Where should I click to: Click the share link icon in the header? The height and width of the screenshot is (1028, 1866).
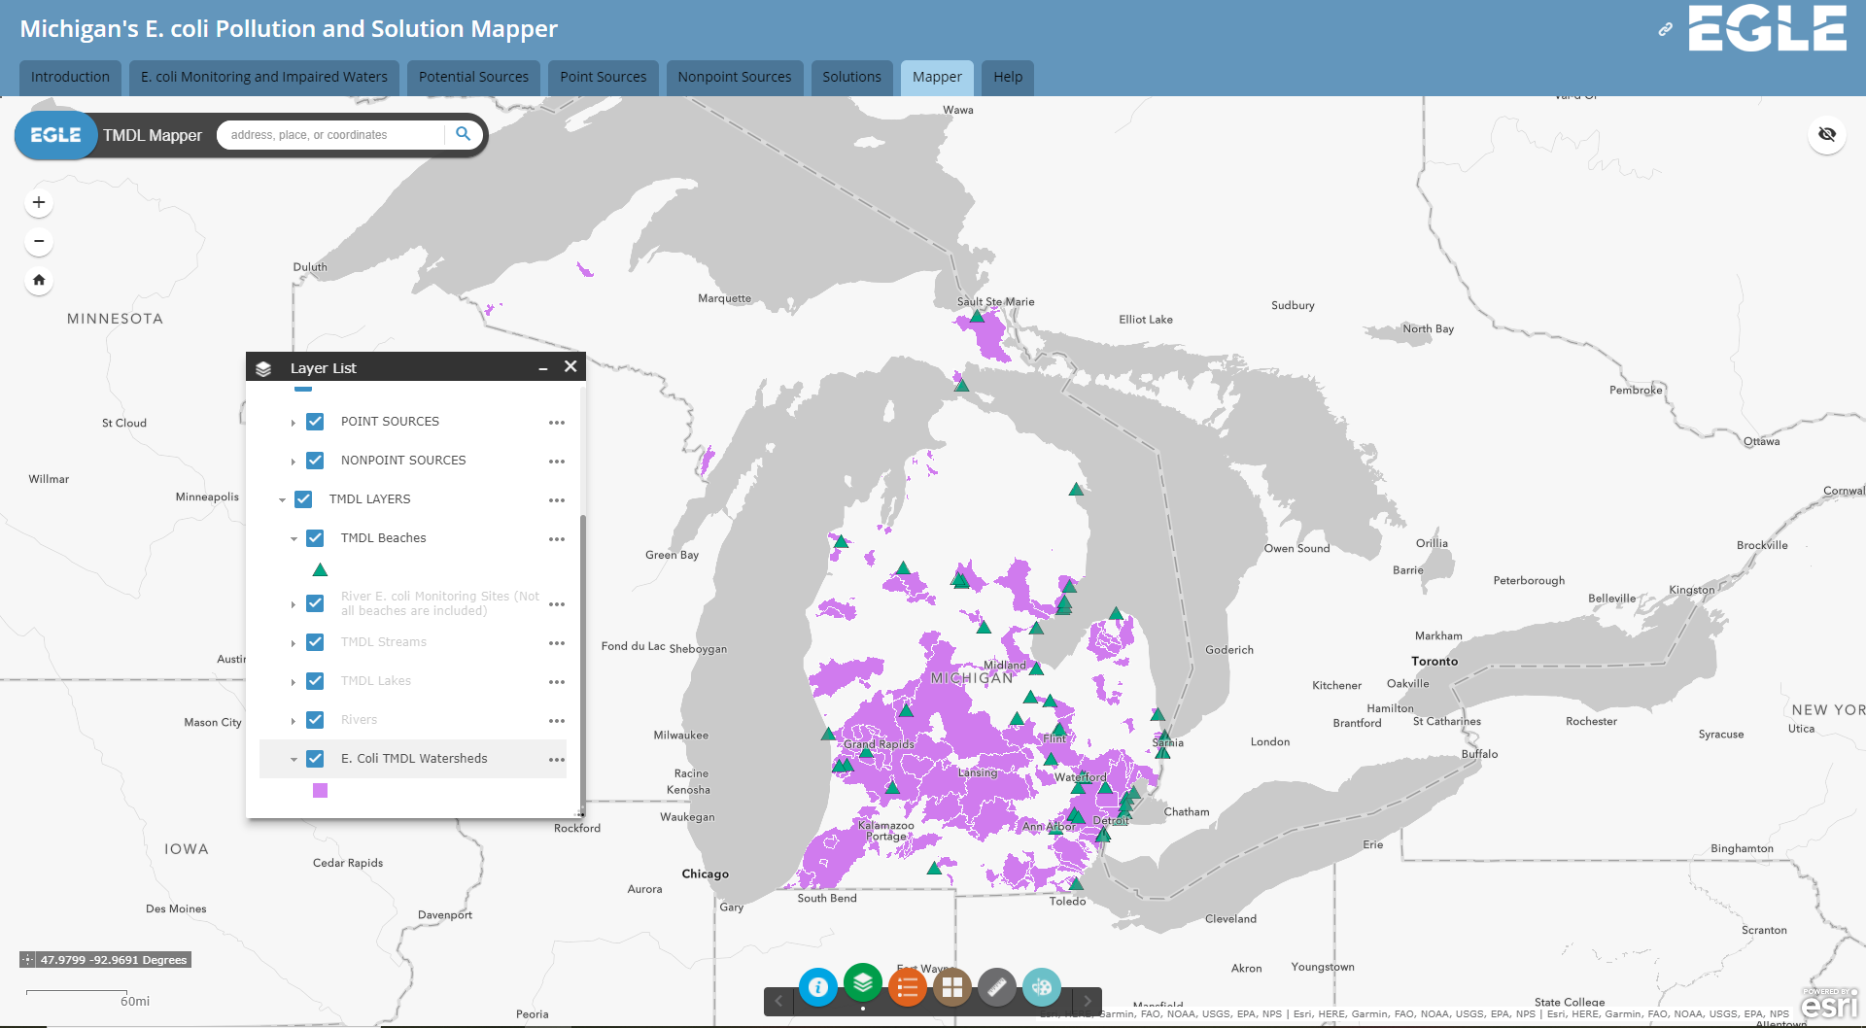pos(1665,30)
